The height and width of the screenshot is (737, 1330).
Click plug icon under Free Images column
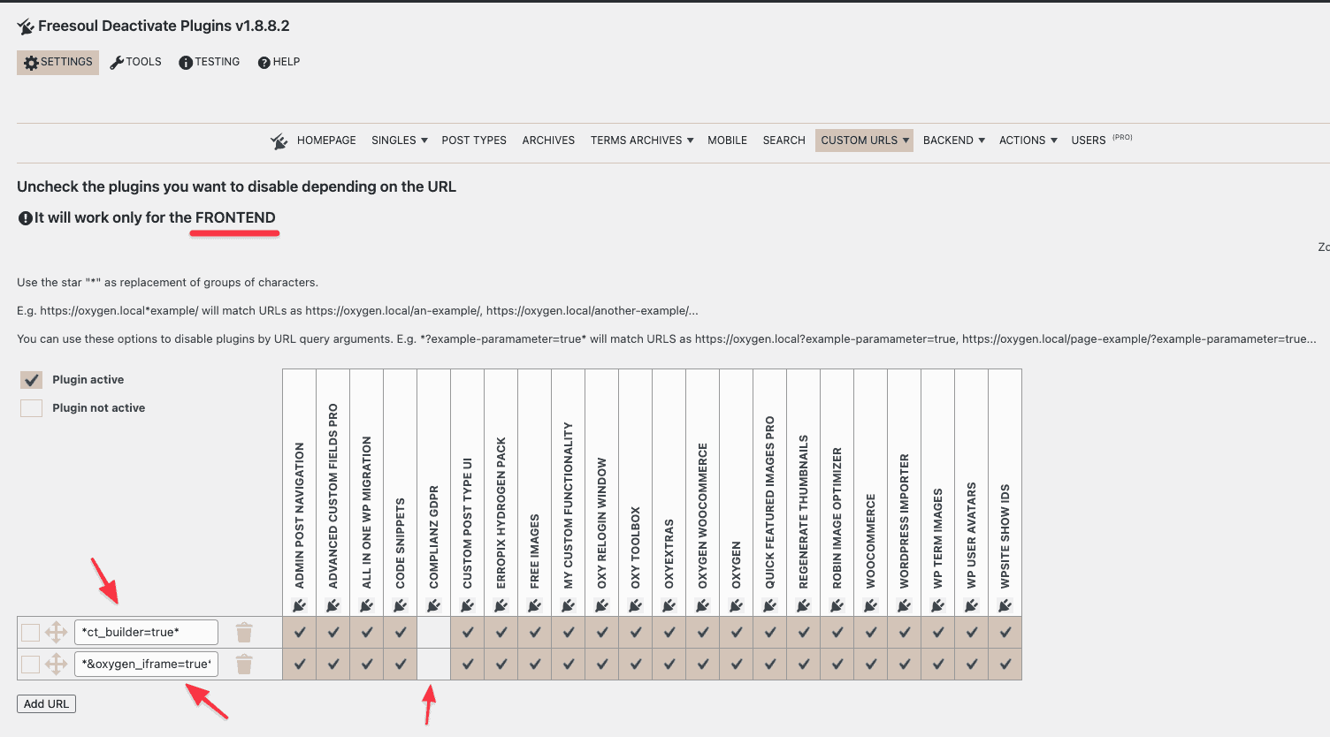click(535, 605)
